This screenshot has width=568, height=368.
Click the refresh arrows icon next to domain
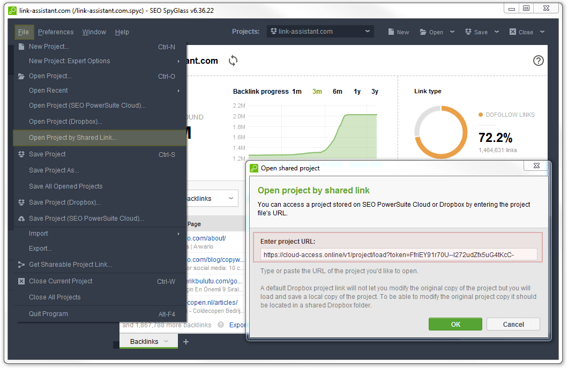(233, 61)
